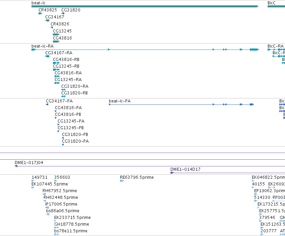The height and width of the screenshot is (236, 285).
Task: Click the CG34167-PA protein glyph
Action: [x=47, y=104]
